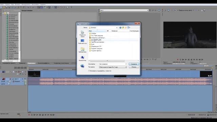This screenshot has width=217, height=122.
Task: Switch to the Медиафайлы проекта tab
Action: [x=9, y=63]
